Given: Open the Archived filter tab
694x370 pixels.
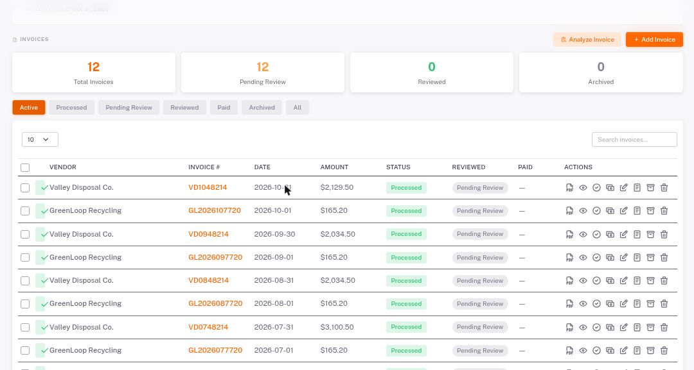Looking at the screenshot, I should click(x=262, y=107).
